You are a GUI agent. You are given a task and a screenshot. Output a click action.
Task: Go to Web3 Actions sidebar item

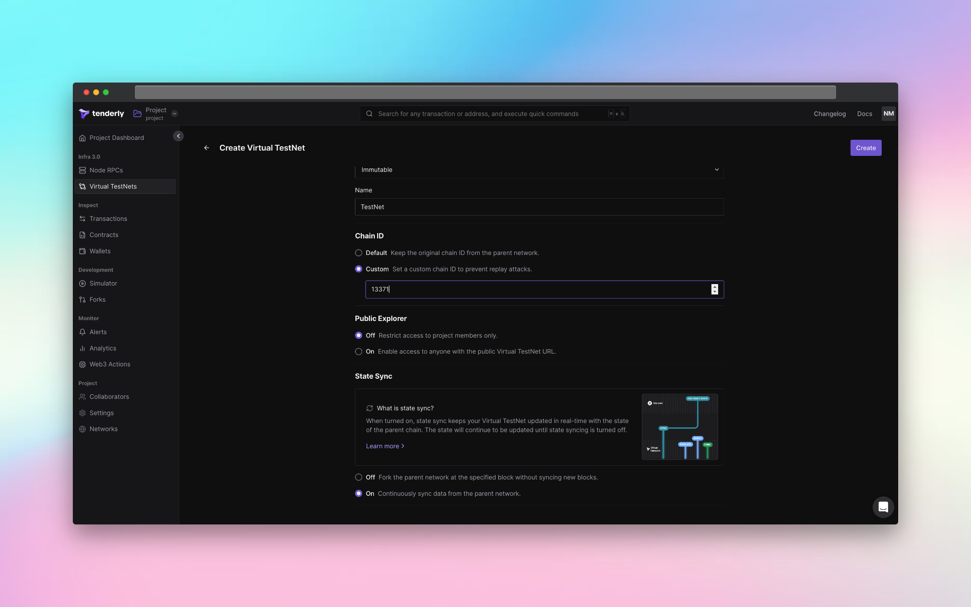tap(110, 365)
